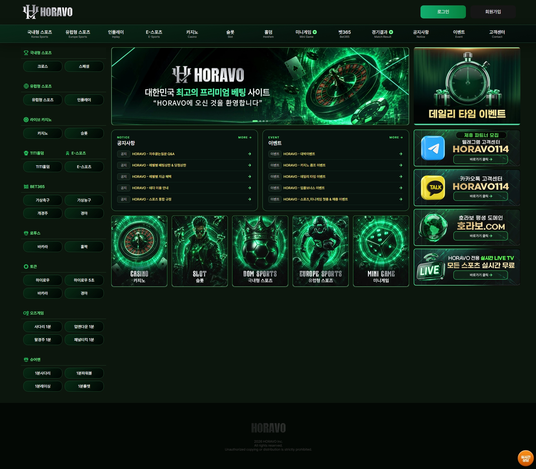Image resolution: width=536 pixels, height=469 pixels.
Task: Open the 미니게임 navigation menu
Action: point(306,34)
